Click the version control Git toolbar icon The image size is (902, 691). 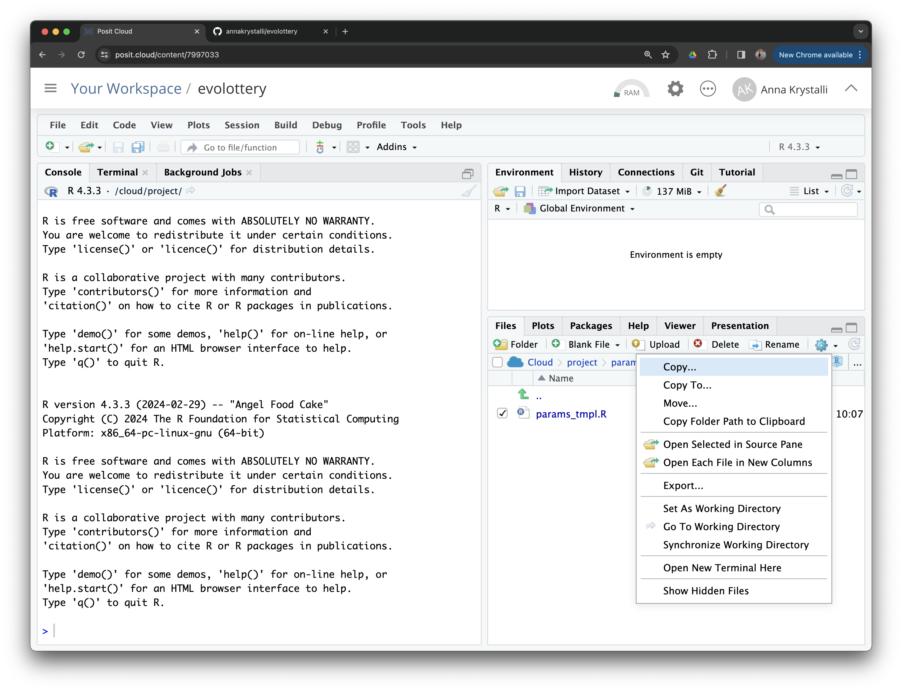coord(320,147)
